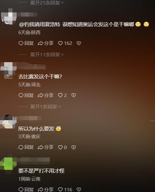Reply to the Shaanxi comment
This screenshot has width=155, height=192.
point(26,43)
